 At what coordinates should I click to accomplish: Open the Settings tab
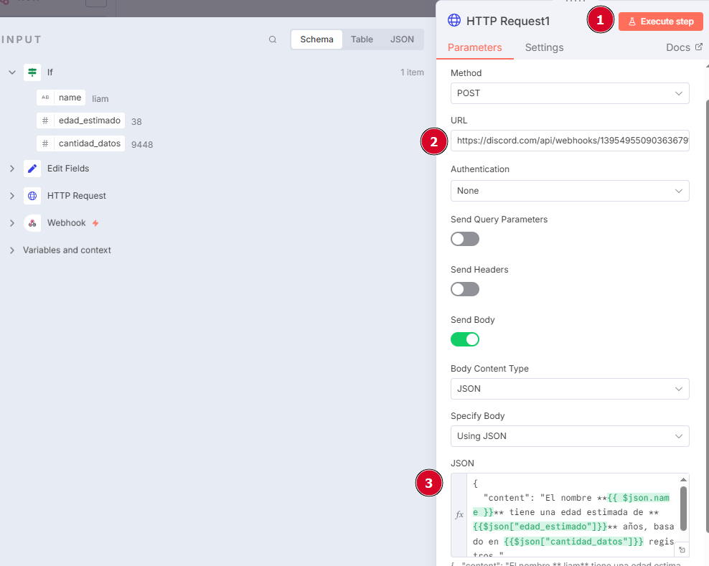point(544,47)
